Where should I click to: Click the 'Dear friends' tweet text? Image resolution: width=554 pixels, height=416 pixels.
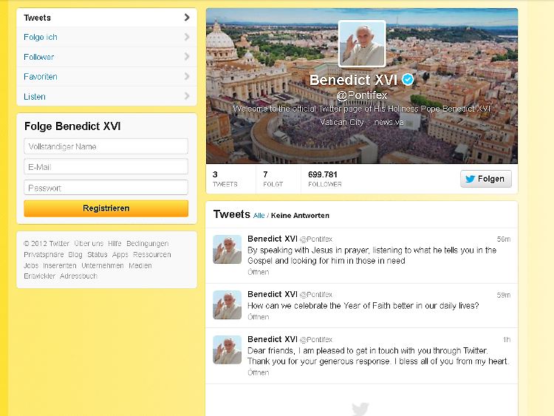click(x=378, y=356)
